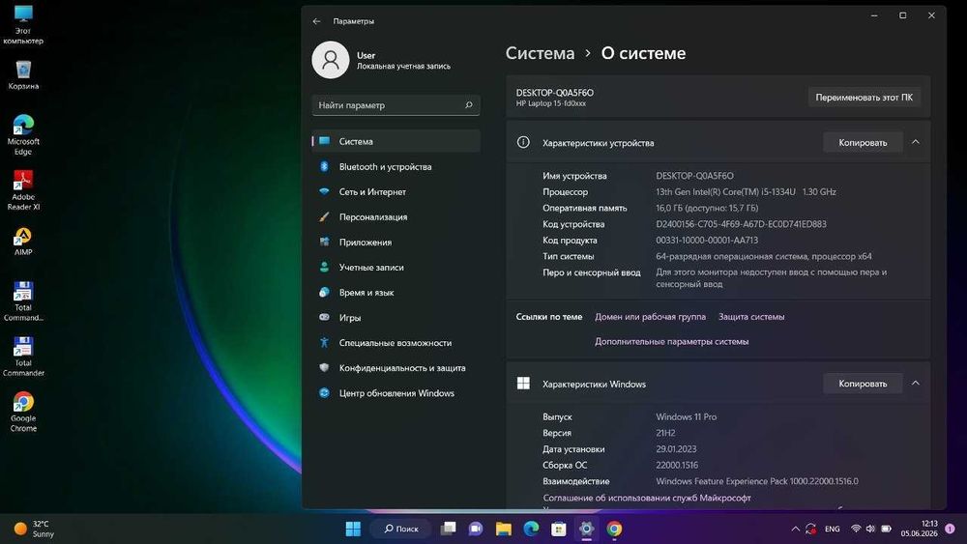Click the Персонализация brush icon
The width and height of the screenshot is (967, 544).
[x=324, y=216]
